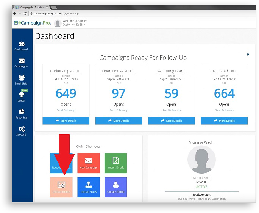Viewport: 259px width, 213px height.
Task: Click the ACTIVE status text
Action: 201,187
